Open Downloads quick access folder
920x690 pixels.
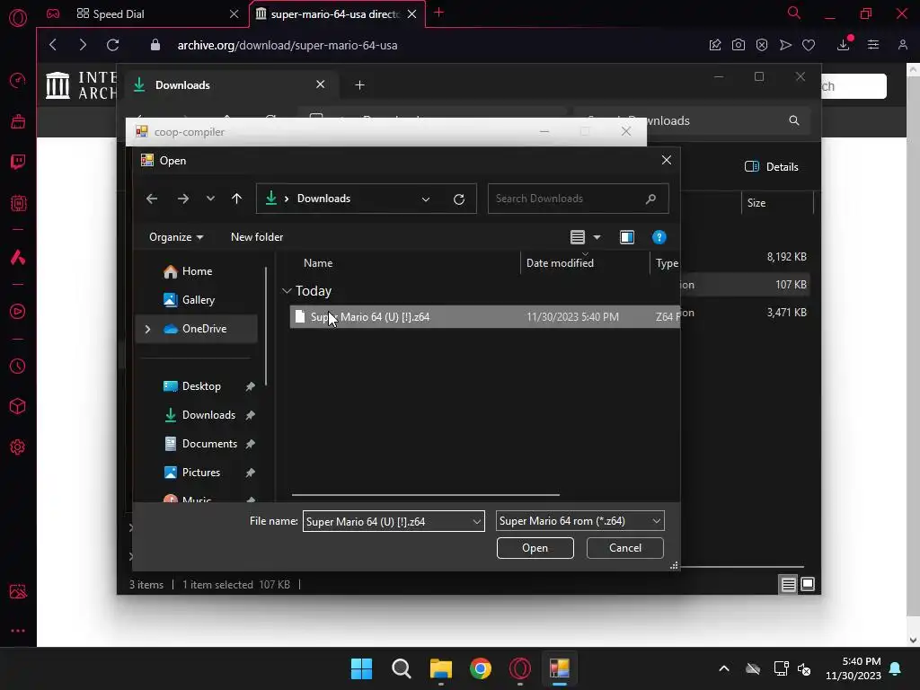click(208, 415)
